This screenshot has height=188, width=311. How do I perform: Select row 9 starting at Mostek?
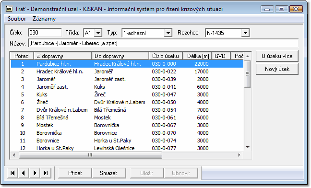coord(127,125)
